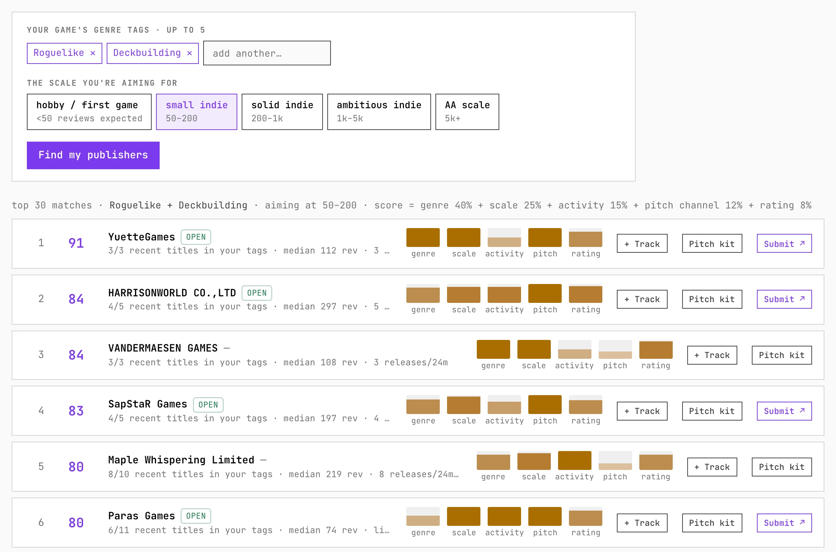Open Pitch kit for HARRISONWORLD CO.,LTD
836x552 pixels.
pos(712,299)
